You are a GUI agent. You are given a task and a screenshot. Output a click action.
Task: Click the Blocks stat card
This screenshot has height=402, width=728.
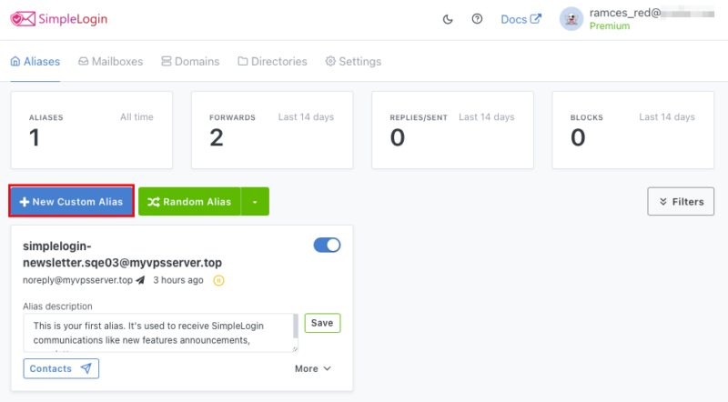pos(633,130)
